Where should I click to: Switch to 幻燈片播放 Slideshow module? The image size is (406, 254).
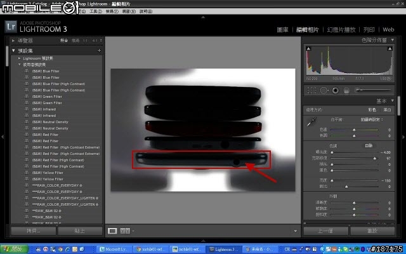tap(341, 30)
